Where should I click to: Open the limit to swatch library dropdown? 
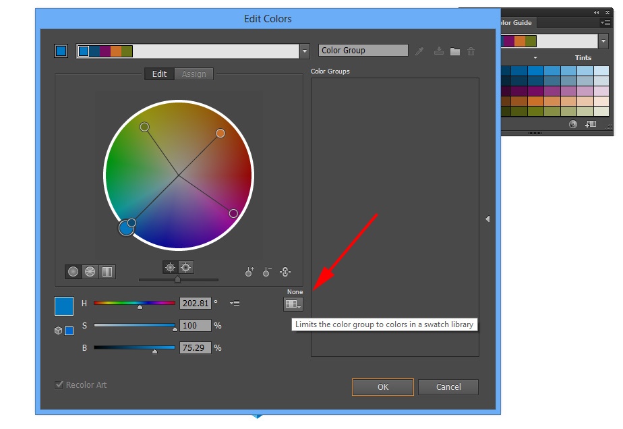coord(293,304)
